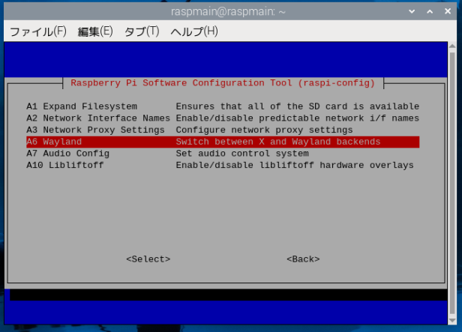This screenshot has height=332, width=462.
Task: Click 'Enable/disable libliftoff hardware overlays' description
Action: point(295,165)
